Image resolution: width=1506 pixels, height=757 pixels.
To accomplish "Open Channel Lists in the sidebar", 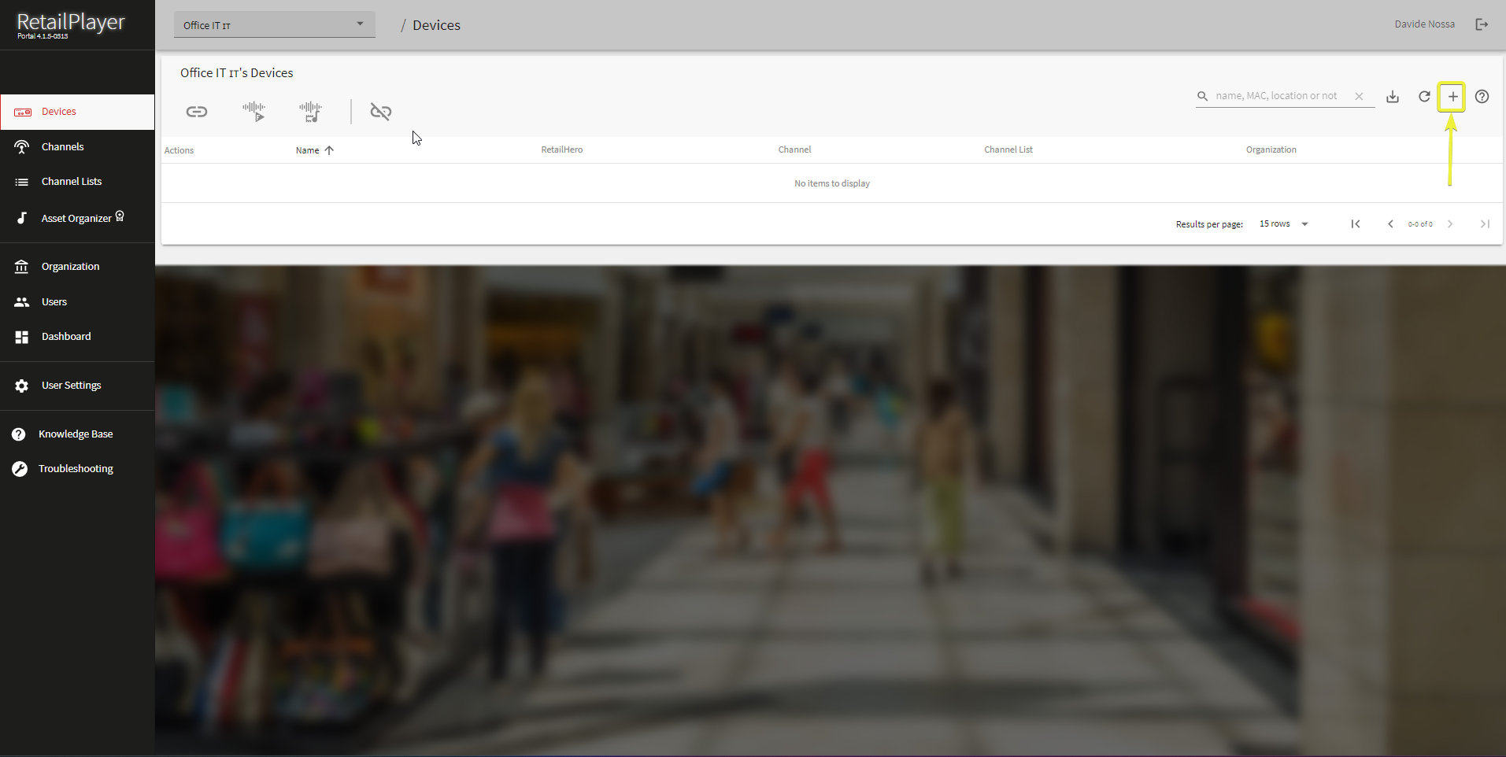I will click(71, 182).
